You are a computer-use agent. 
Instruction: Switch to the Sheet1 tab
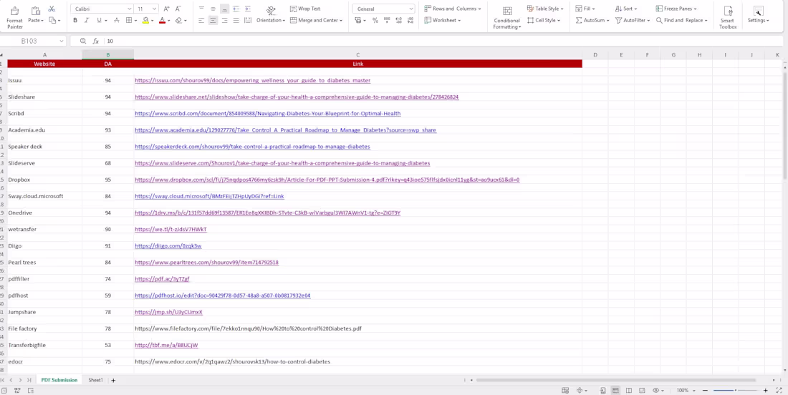(x=95, y=380)
